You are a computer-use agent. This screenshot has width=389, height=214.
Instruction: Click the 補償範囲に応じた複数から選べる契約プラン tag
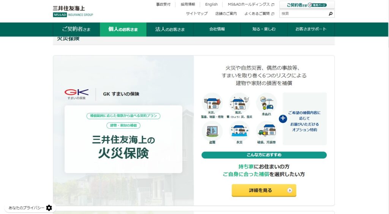[x=123, y=116]
